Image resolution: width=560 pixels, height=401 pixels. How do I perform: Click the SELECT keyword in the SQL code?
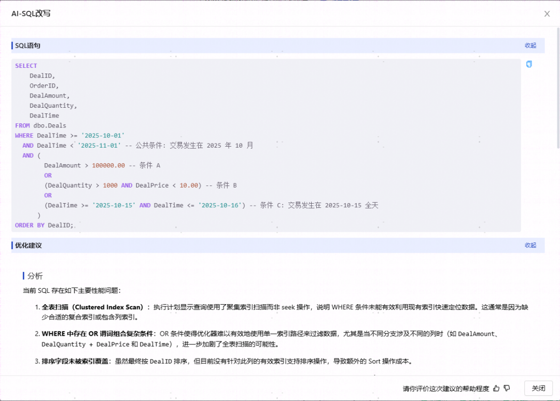point(26,66)
